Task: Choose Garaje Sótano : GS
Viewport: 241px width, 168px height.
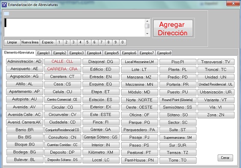Action: point(101,137)
